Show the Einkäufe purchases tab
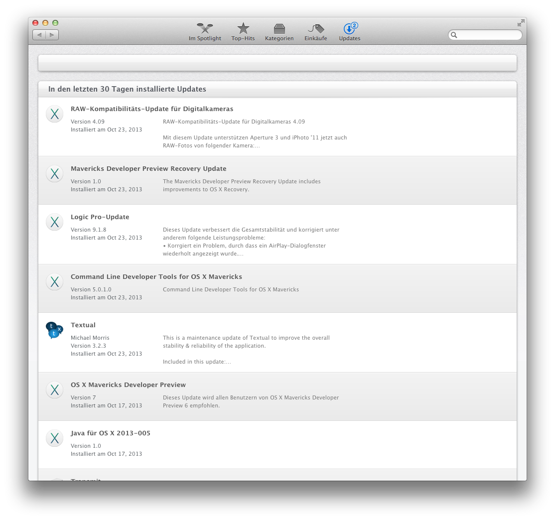Screen dimensions: 555x520 [315, 32]
